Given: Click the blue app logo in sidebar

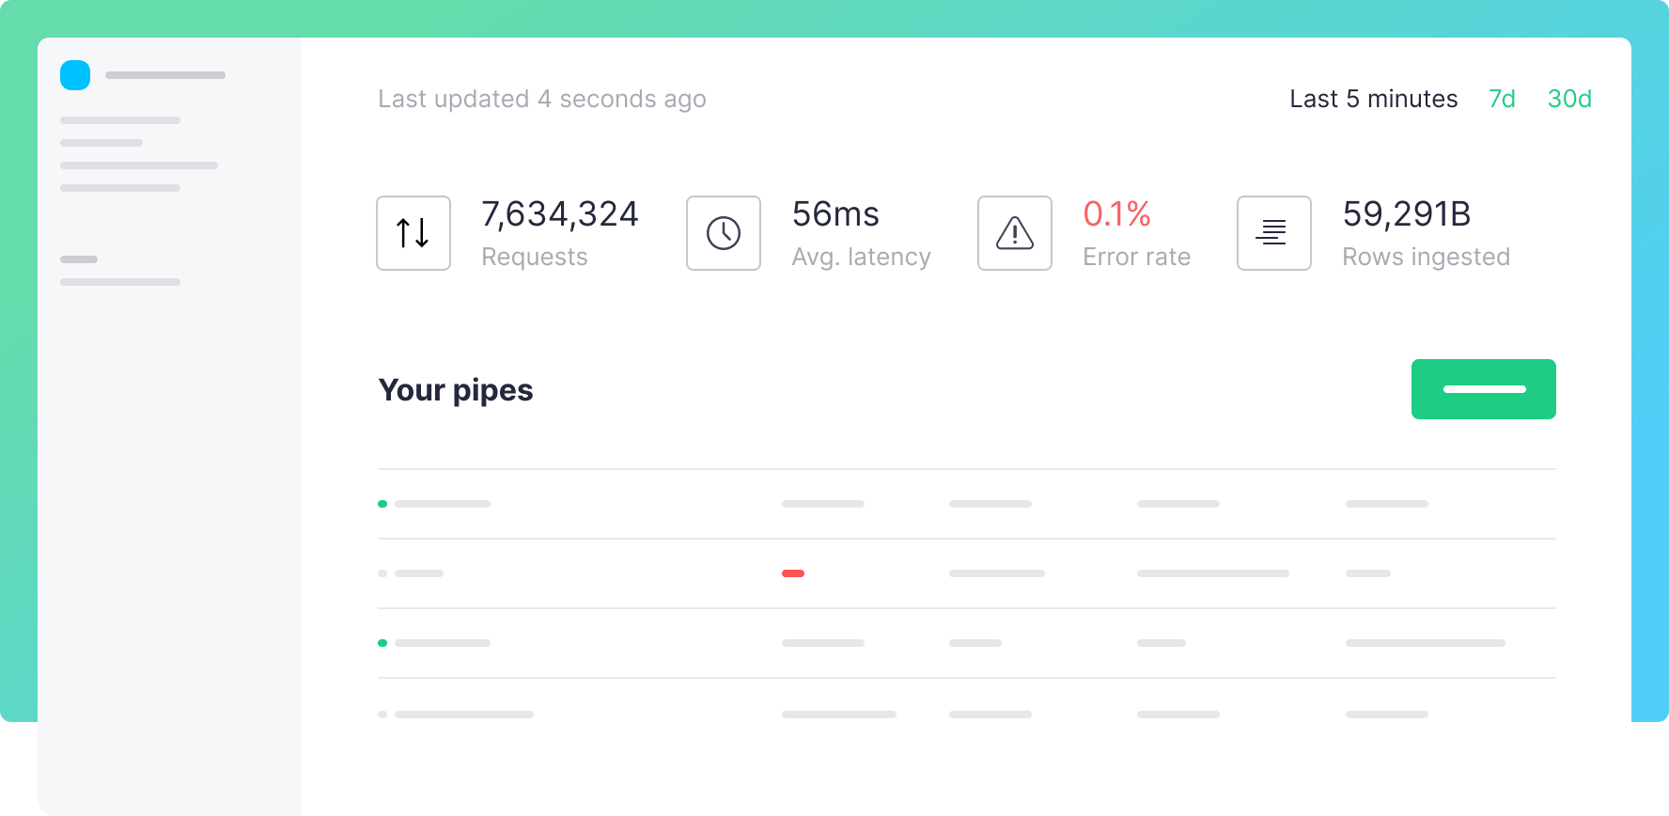Looking at the screenshot, I should (75, 75).
